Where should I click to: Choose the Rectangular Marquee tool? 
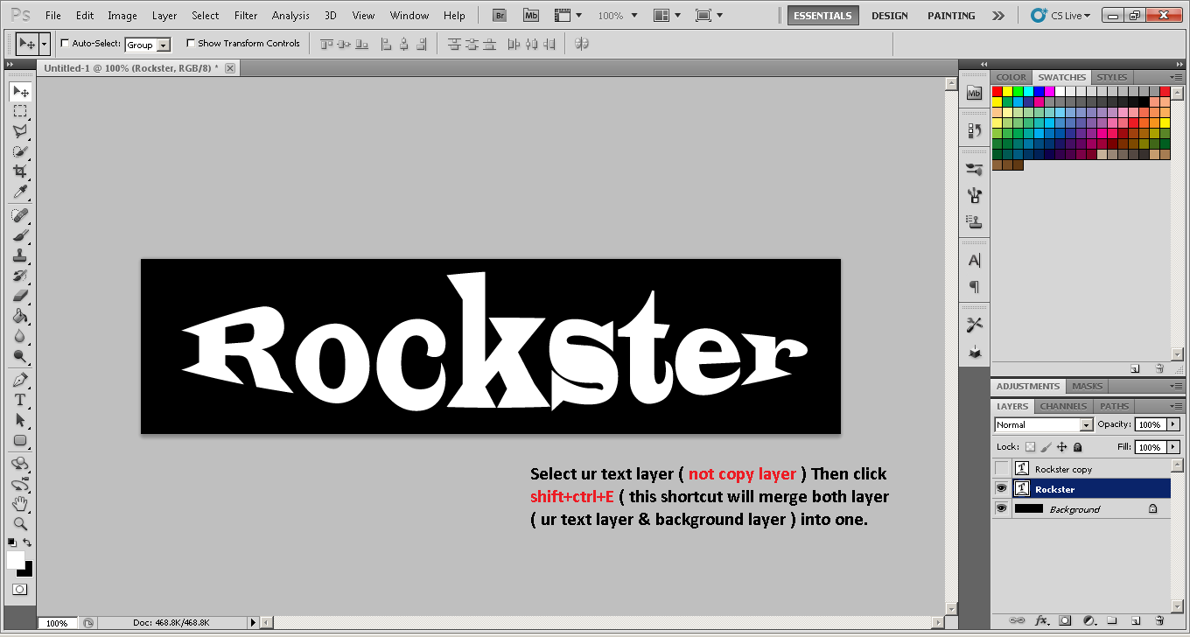[20, 111]
